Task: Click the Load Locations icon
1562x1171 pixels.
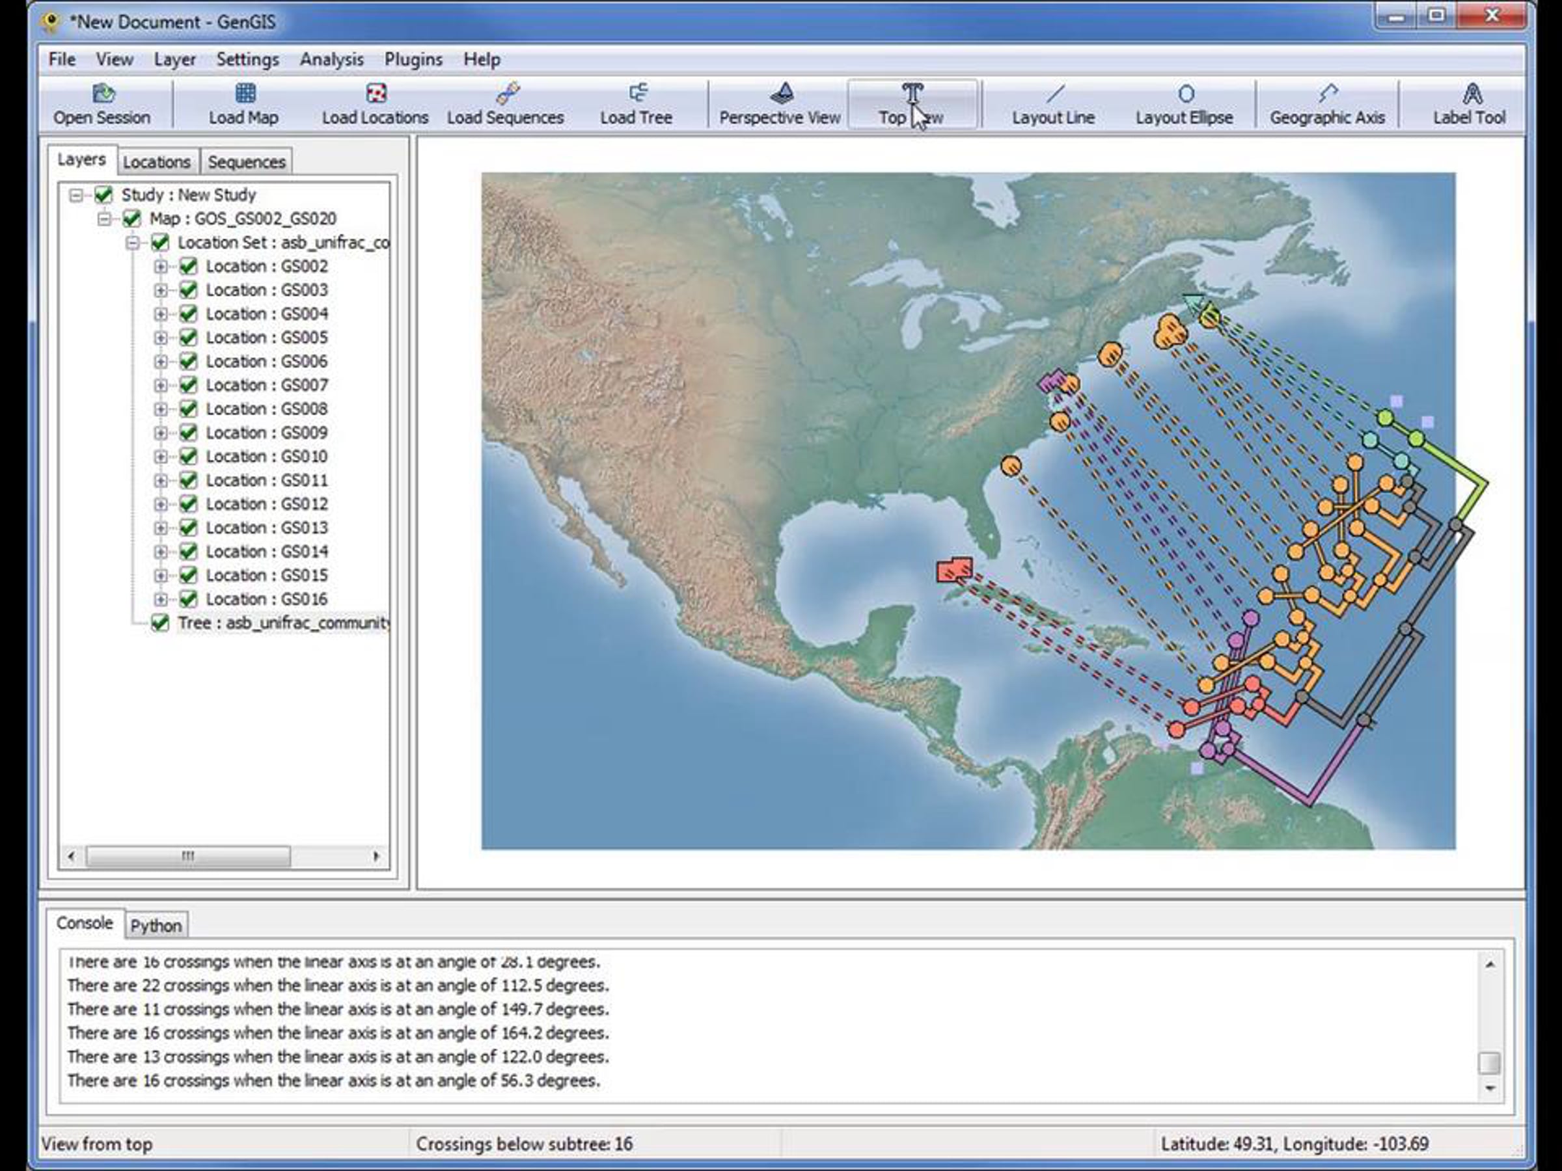Action: [376, 94]
